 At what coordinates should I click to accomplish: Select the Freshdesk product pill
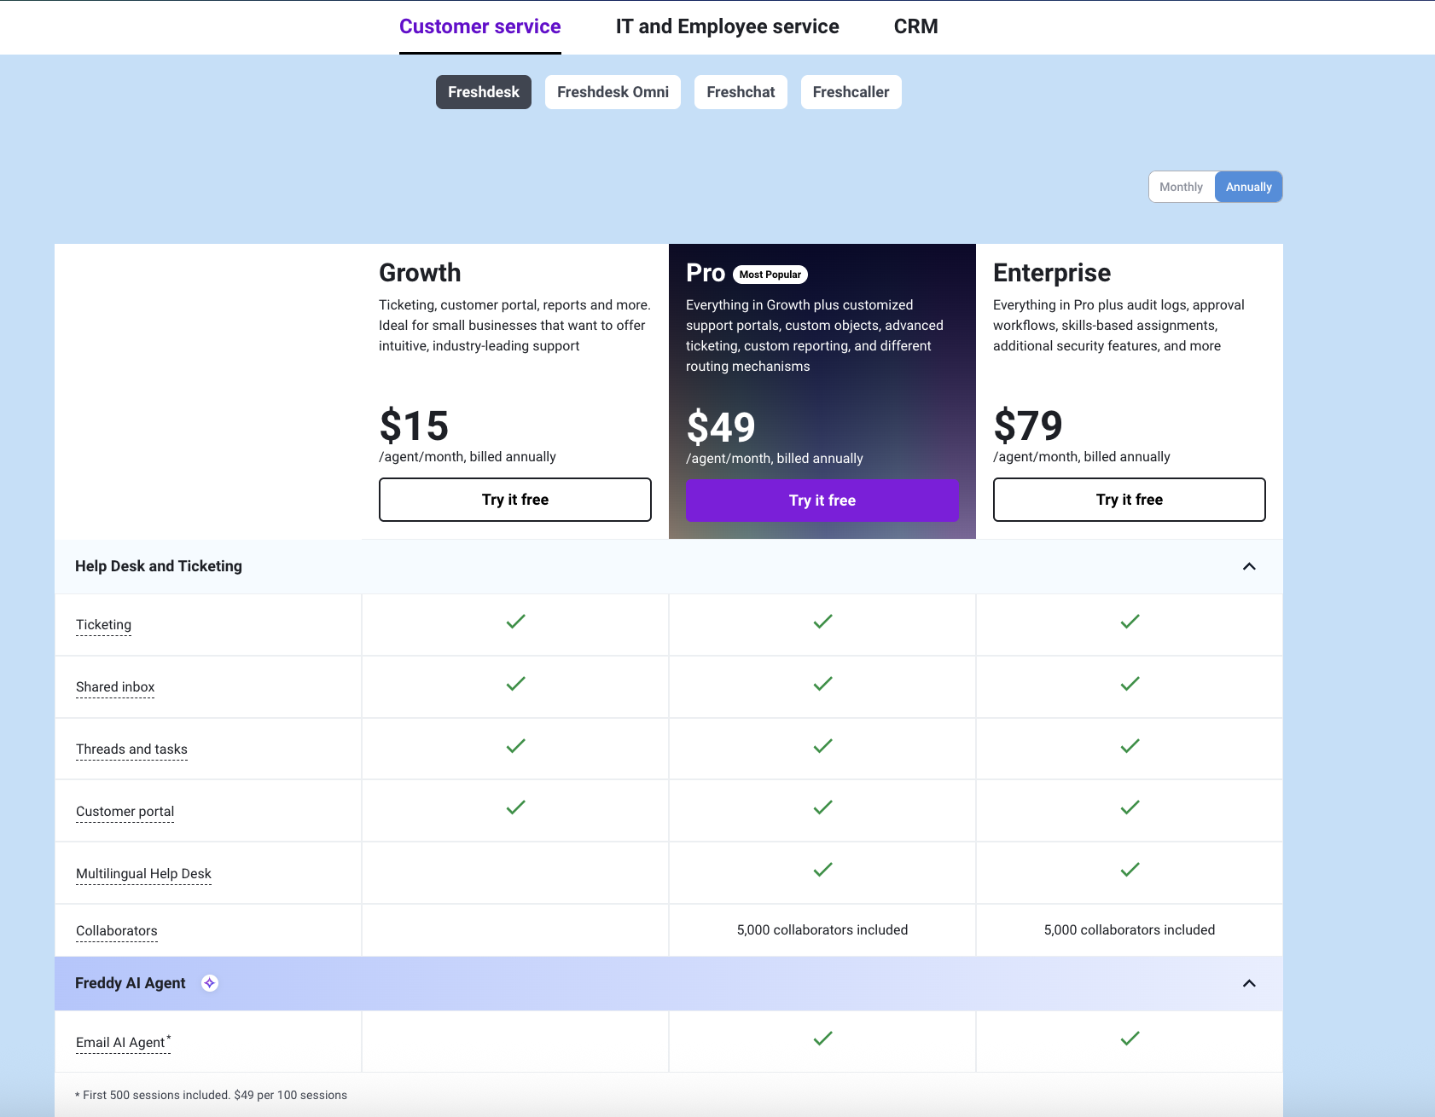tap(484, 92)
